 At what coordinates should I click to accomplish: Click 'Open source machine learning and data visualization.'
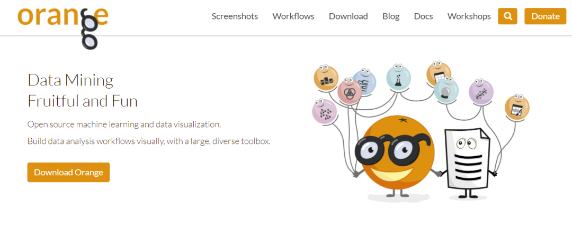click(124, 125)
